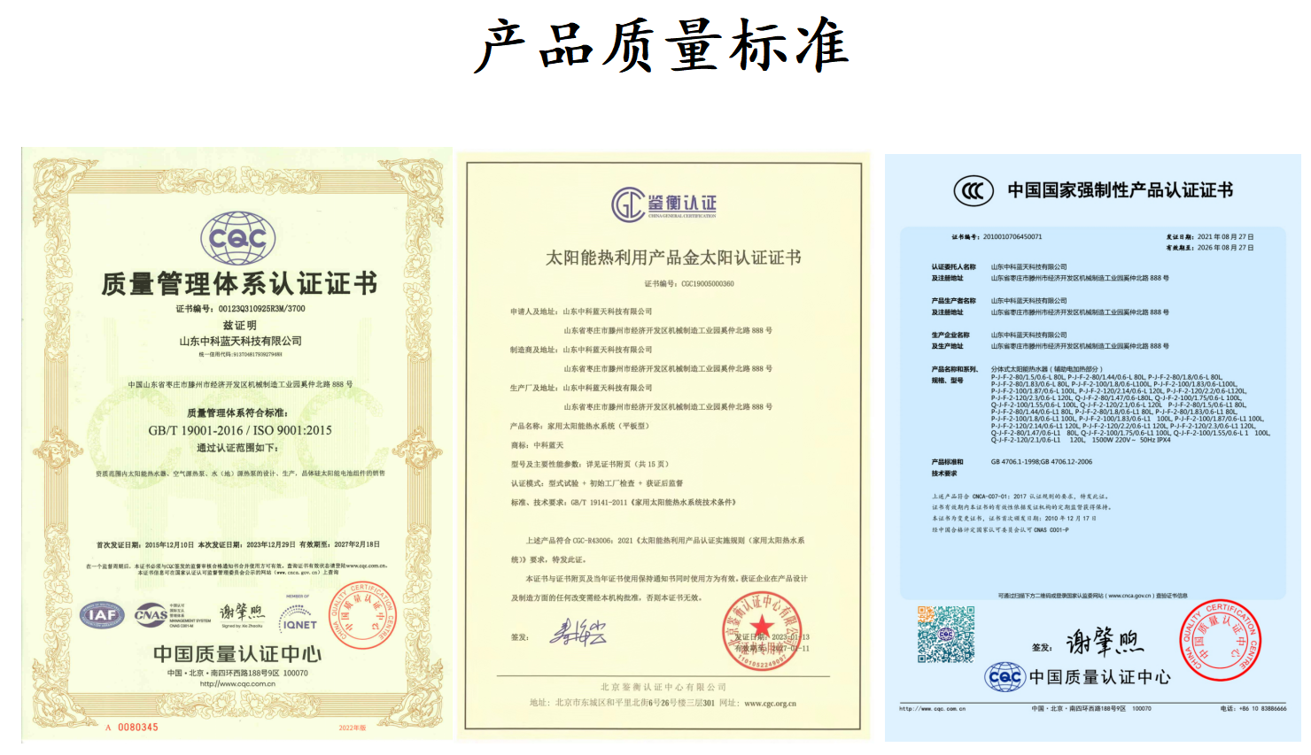
Task: Click the CCC mark on the compulsory certification certificate
Action: coord(973,190)
